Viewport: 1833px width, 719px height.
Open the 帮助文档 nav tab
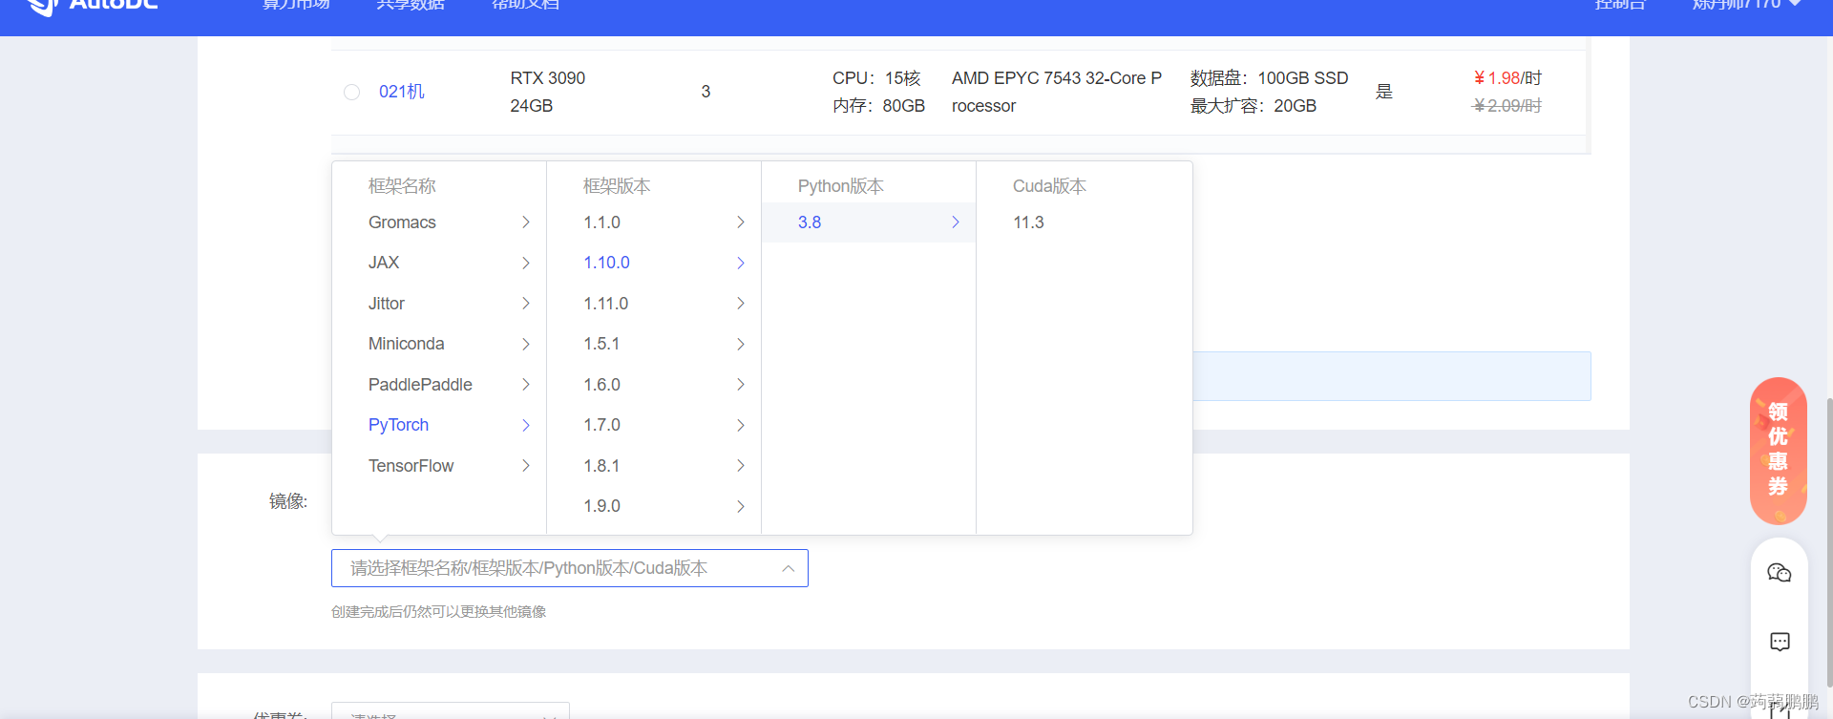click(x=525, y=5)
